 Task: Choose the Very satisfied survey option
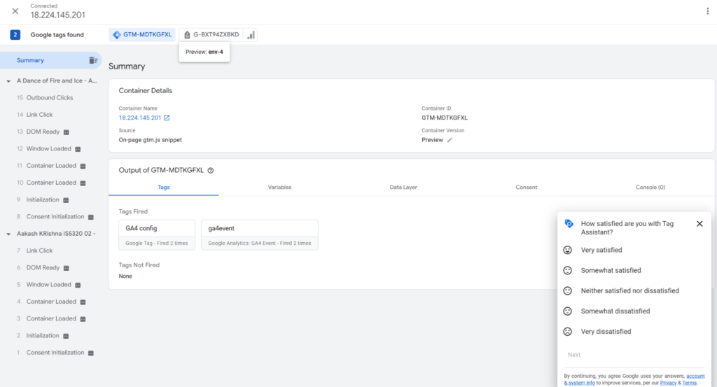[601, 250]
